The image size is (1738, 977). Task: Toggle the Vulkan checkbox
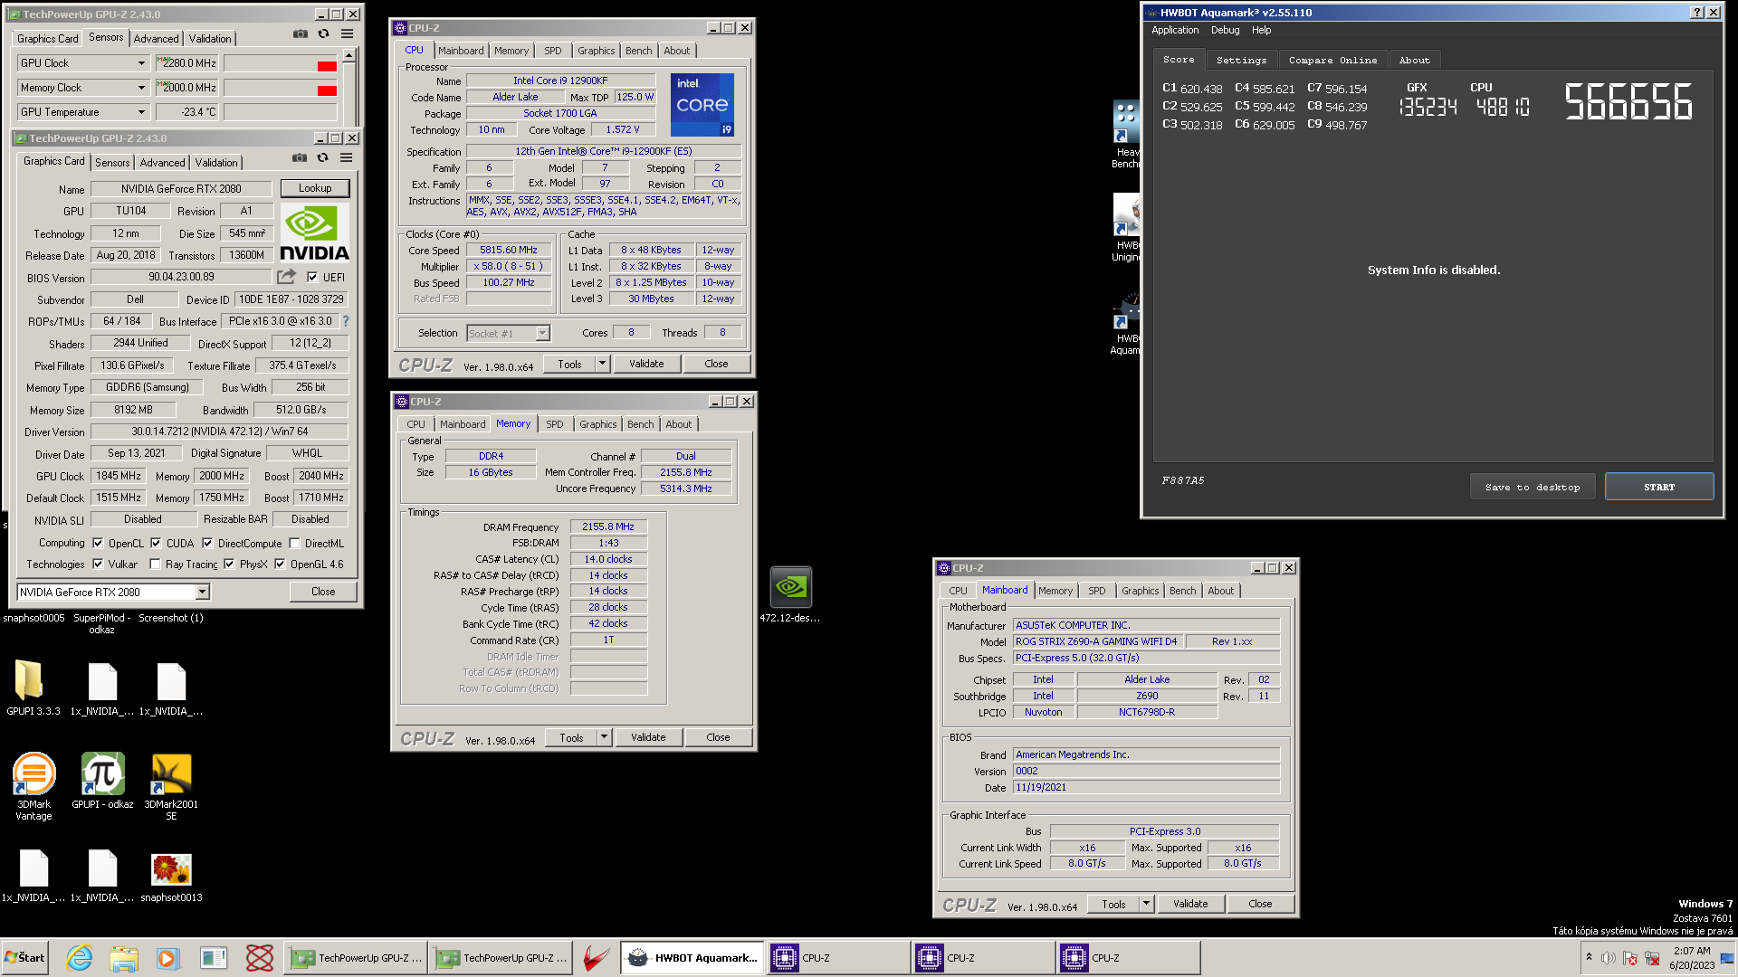(x=98, y=564)
